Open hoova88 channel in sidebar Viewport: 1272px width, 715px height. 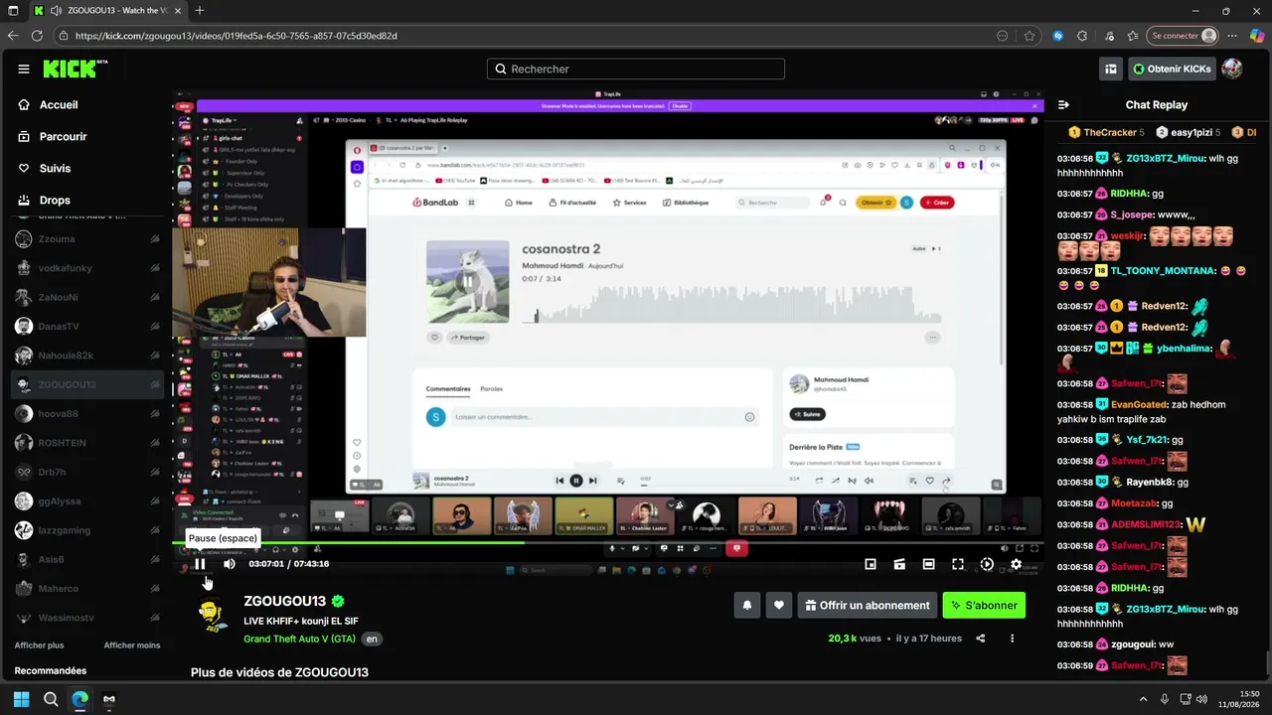[86, 414]
